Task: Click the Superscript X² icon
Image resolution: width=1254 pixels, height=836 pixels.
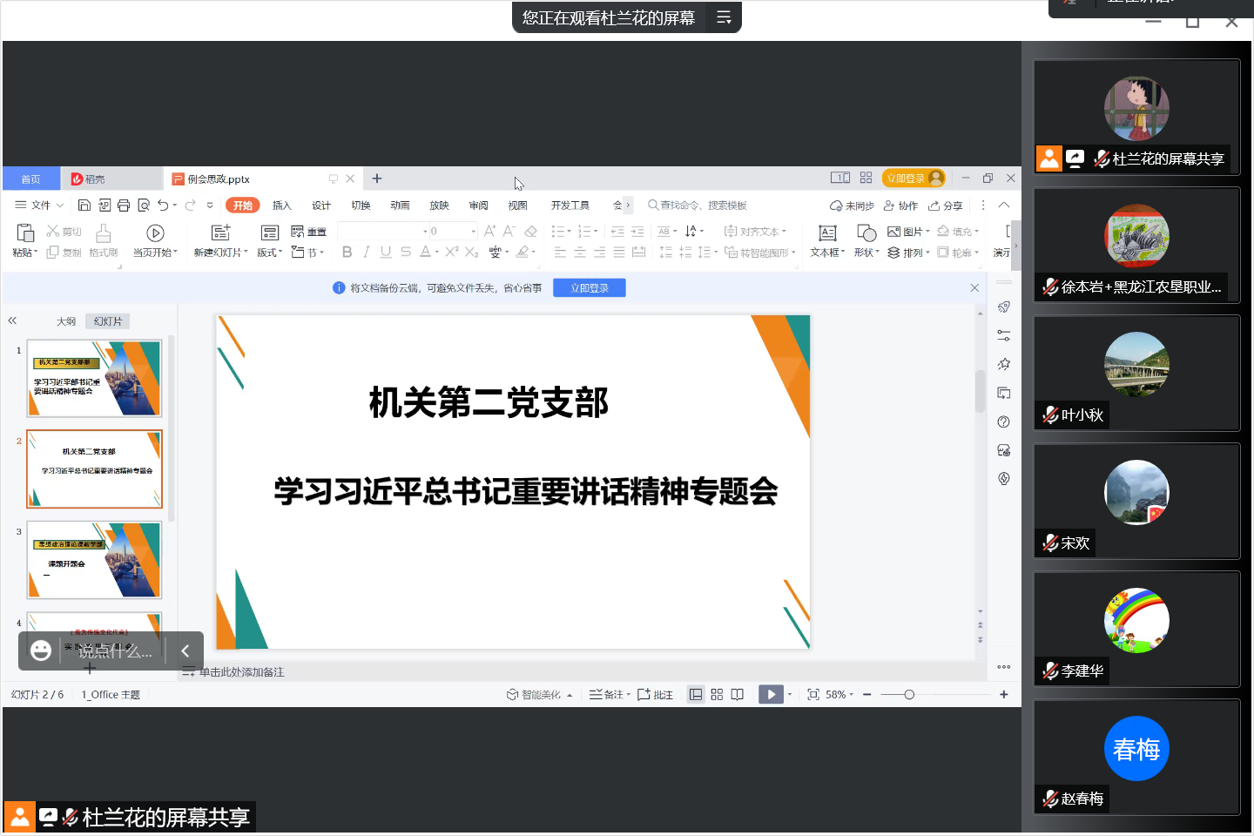Action: tap(451, 252)
